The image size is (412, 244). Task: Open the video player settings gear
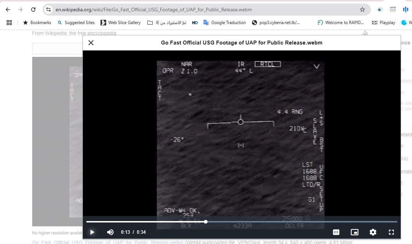(373, 232)
